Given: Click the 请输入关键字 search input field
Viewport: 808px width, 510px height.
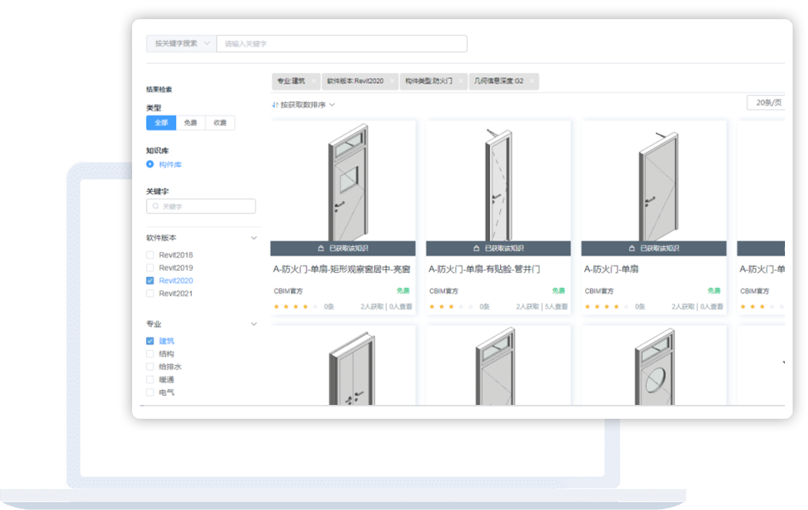Looking at the screenshot, I should point(341,44).
